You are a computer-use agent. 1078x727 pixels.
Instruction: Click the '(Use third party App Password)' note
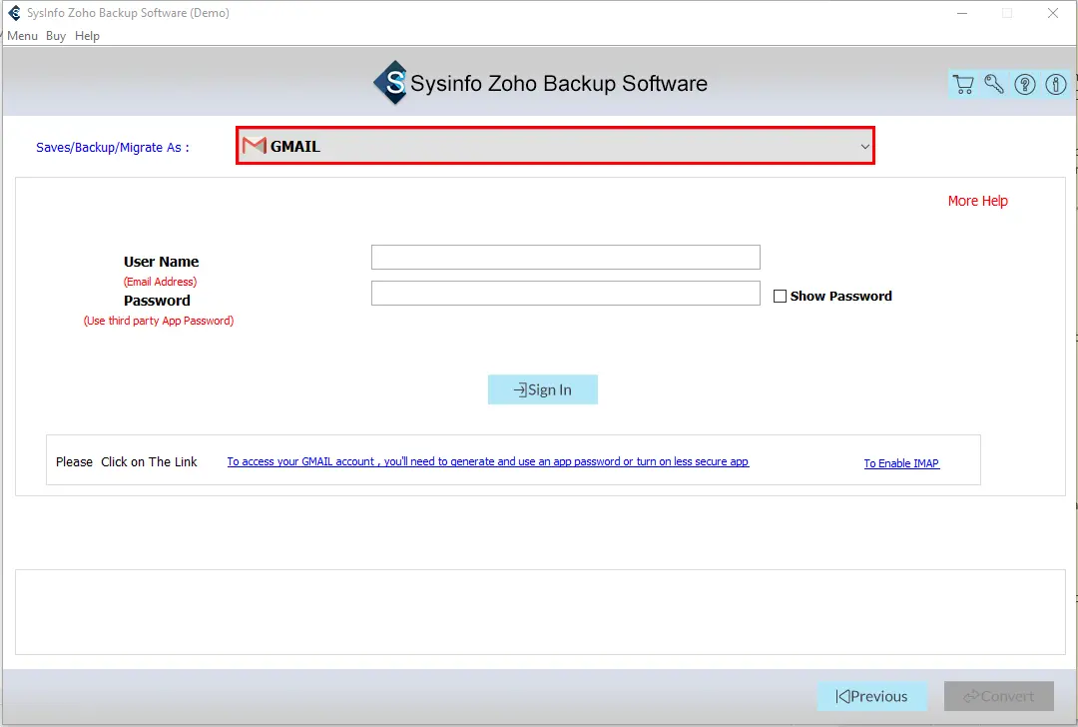pyautogui.click(x=159, y=321)
